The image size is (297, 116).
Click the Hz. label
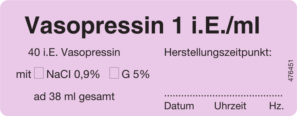coord(276,106)
